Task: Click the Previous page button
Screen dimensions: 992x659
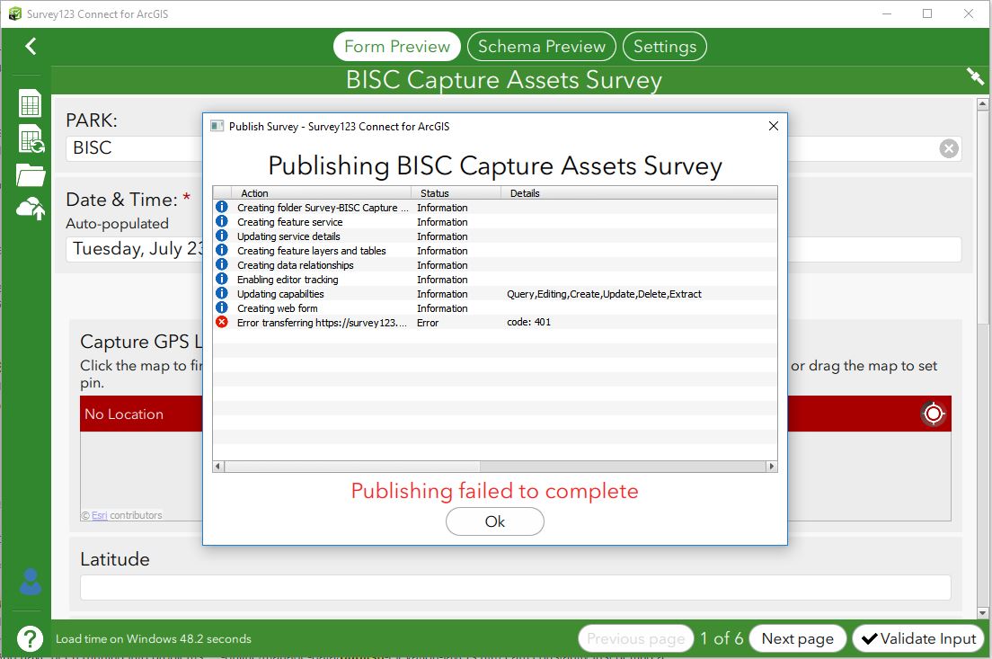Action: click(636, 638)
